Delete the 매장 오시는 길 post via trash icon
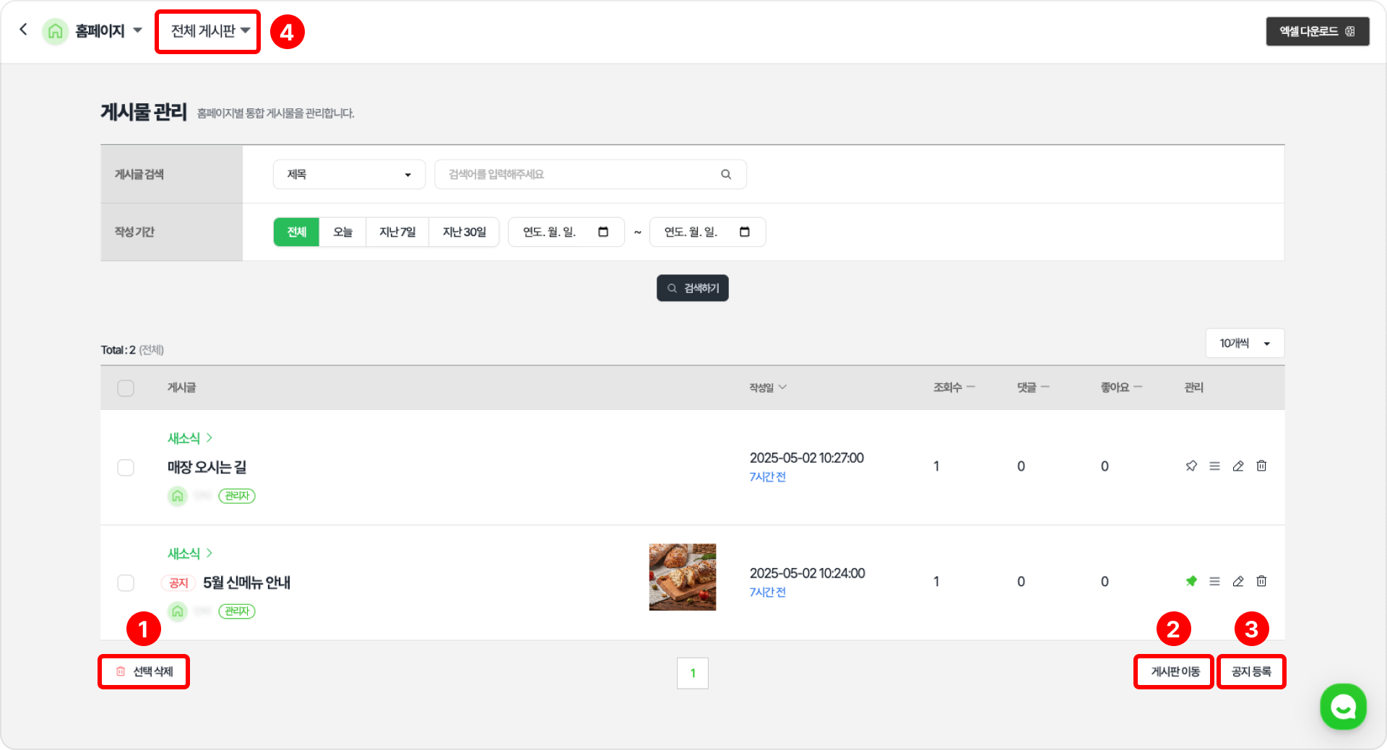Viewport: 1387px width, 750px height. coord(1261,466)
